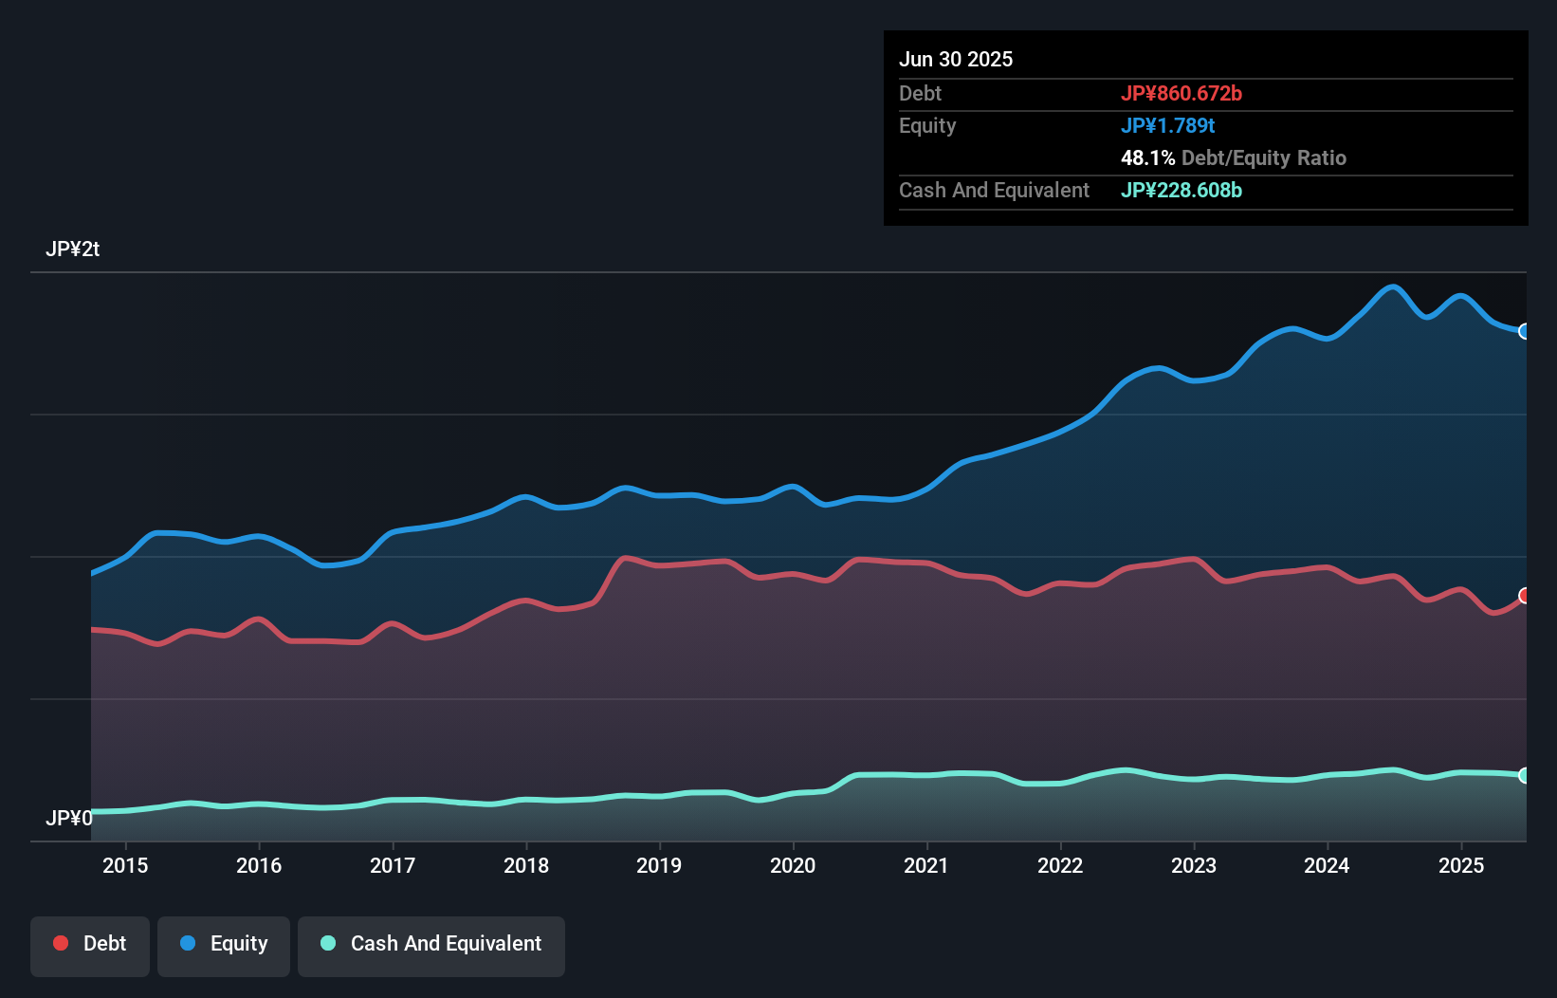1557x998 pixels.
Task: Click the JP¥2t y-axis label
Action: pos(73,249)
